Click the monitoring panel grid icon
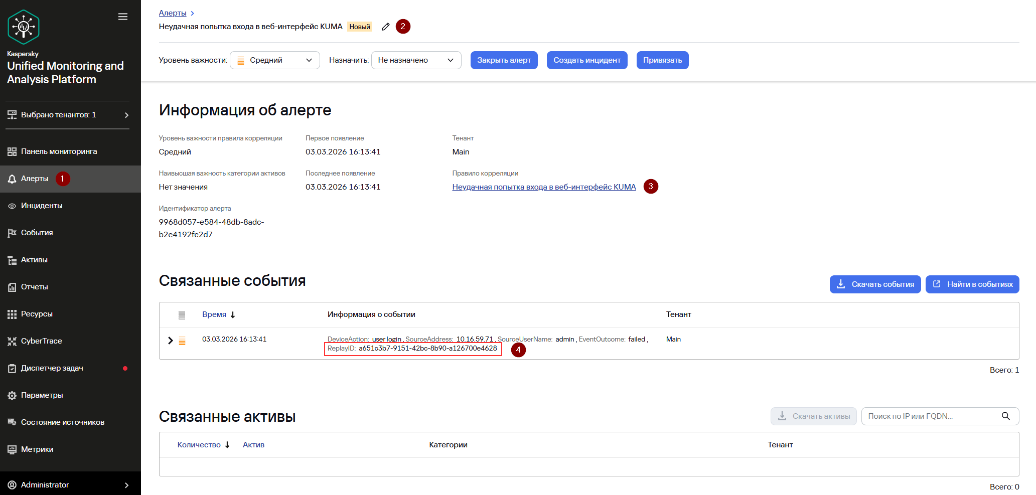Image resolution: width=1036 pixels, height=495 pixels. click(12, 151)
